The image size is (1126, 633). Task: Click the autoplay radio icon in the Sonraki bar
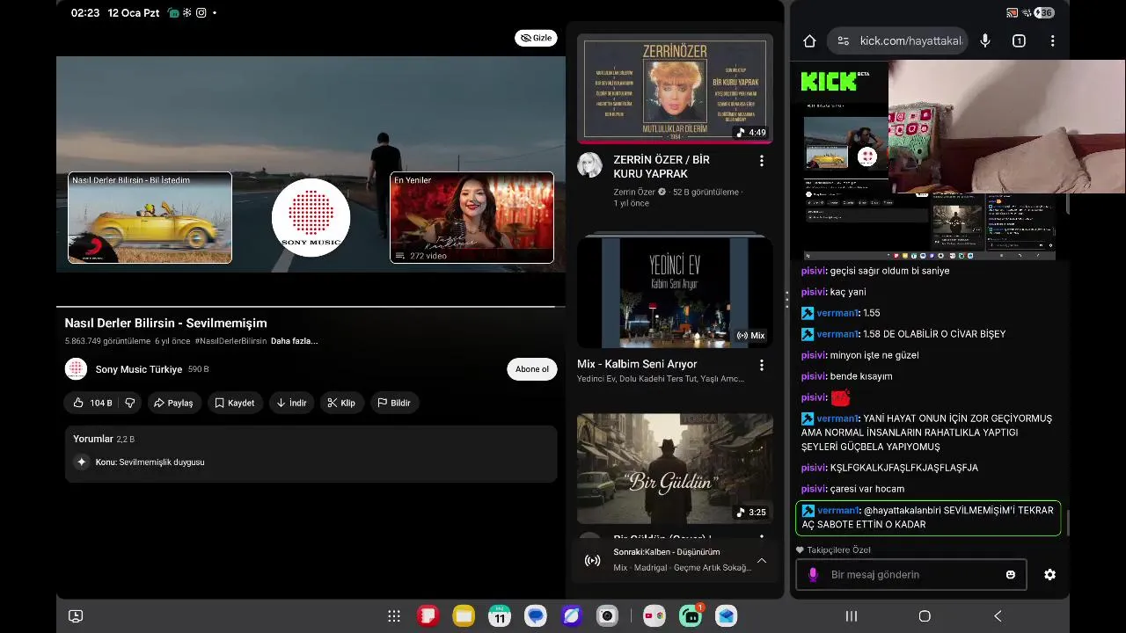(593, 560)
